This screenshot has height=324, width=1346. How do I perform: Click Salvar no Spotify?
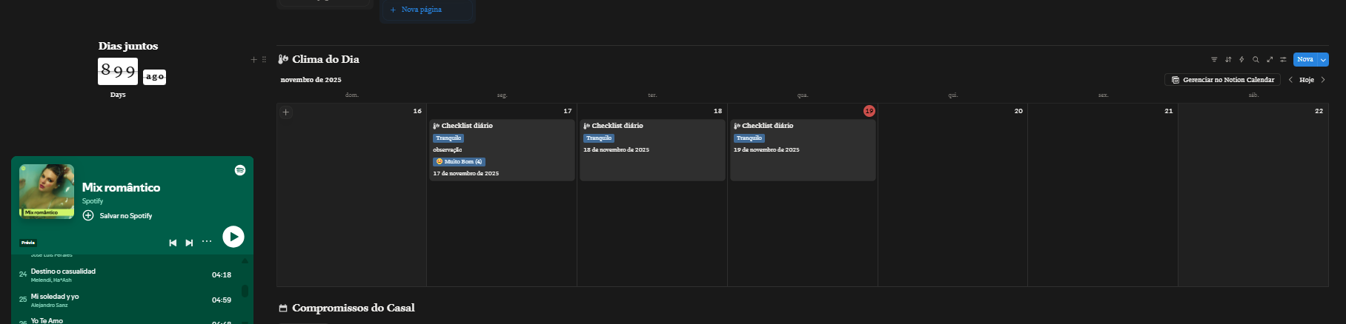pyautogui.click(x=119, y=216)
